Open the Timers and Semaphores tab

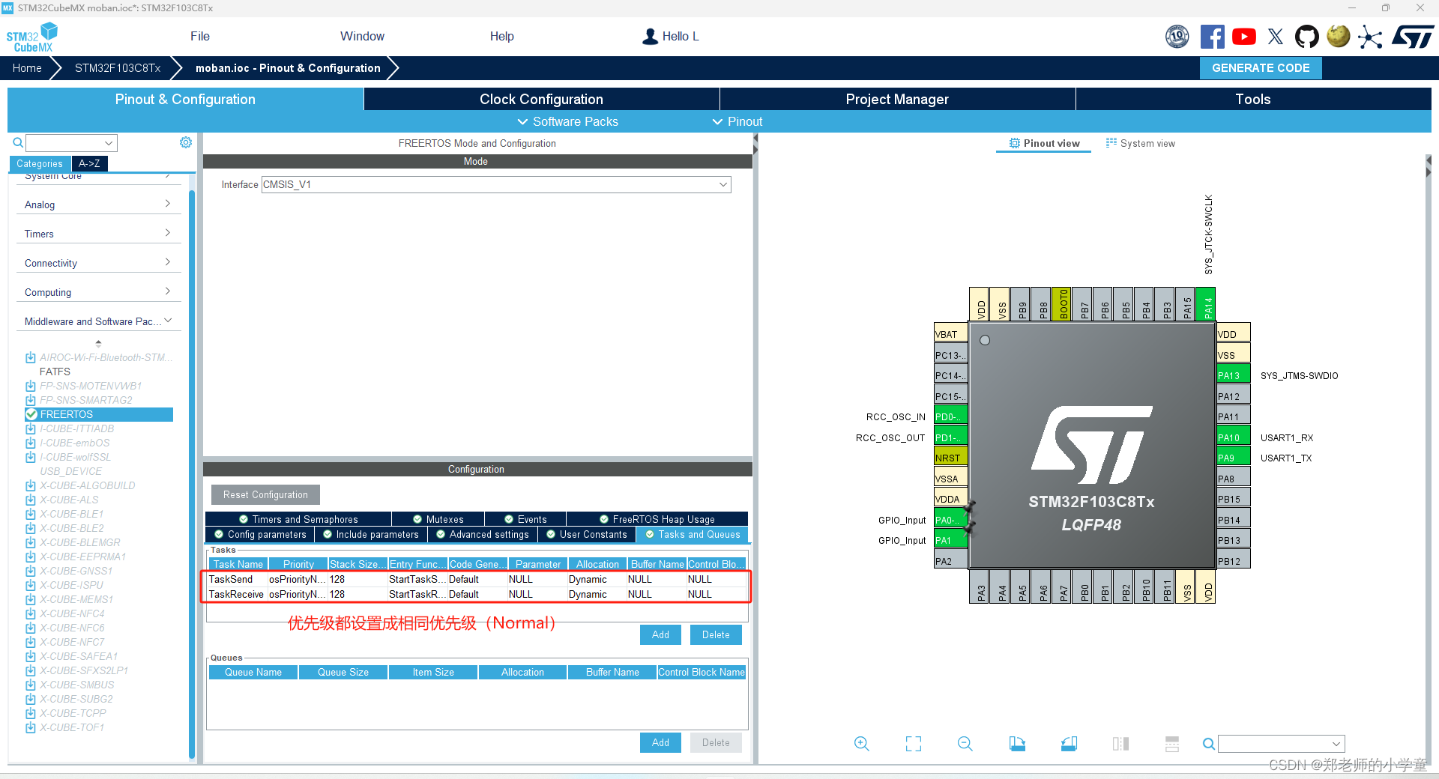click(x=298, y=519)
